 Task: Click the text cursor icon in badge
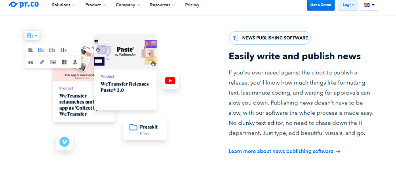[235, 38]
